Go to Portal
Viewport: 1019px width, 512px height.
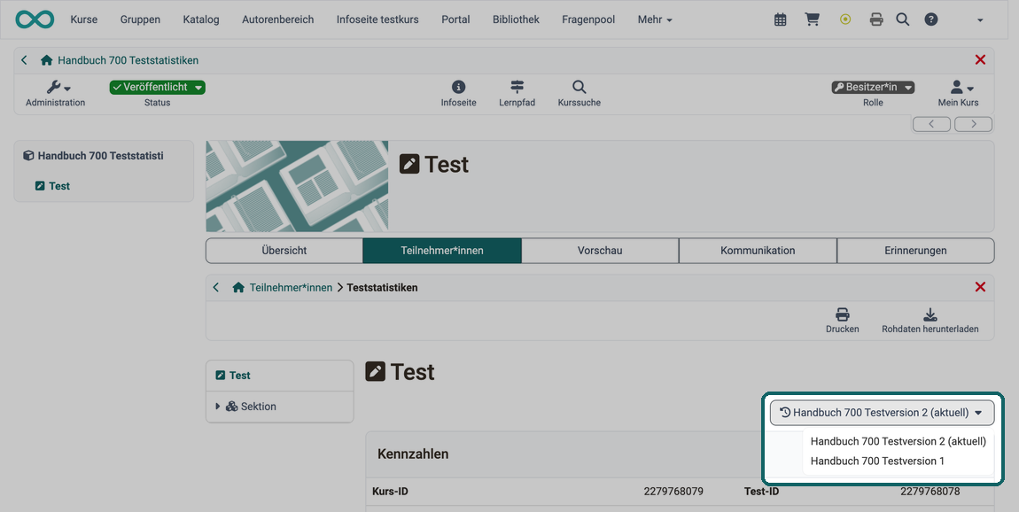[455, 19]
